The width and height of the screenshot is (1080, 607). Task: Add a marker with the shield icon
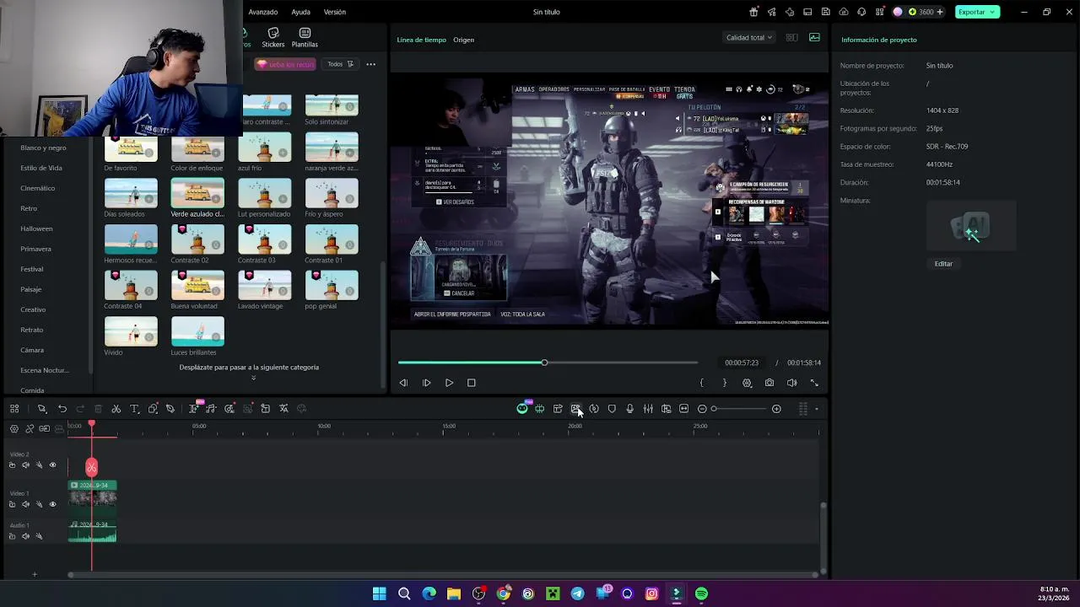(612, 409)
